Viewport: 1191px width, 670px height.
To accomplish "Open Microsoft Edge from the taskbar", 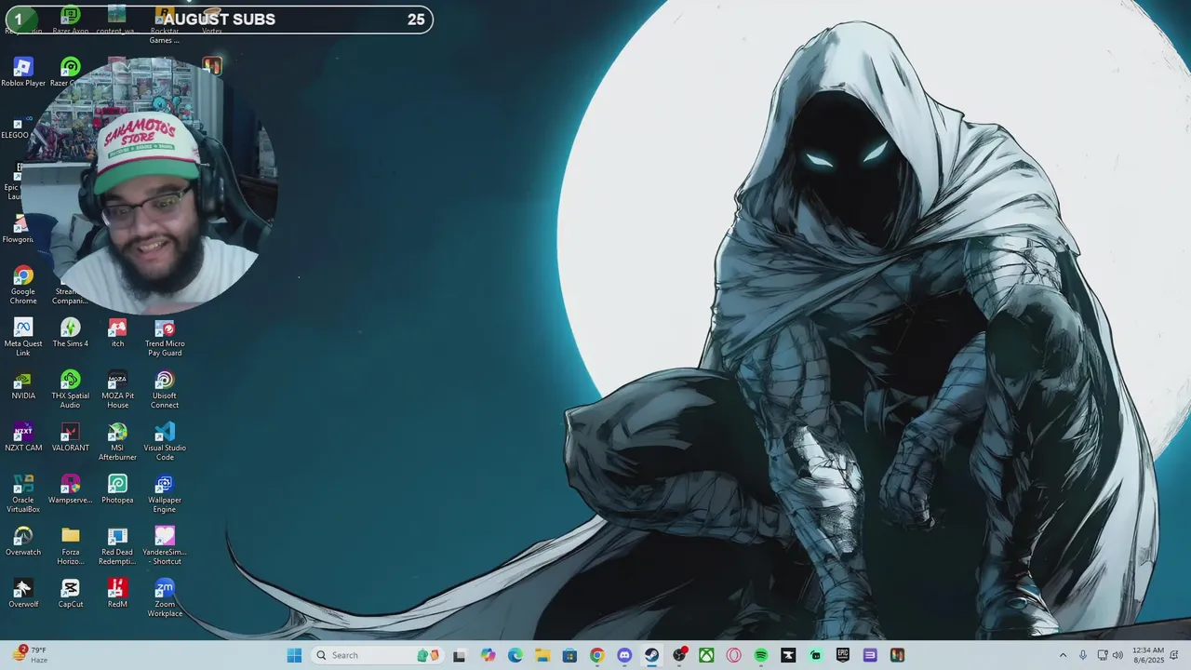I will 515,655.
